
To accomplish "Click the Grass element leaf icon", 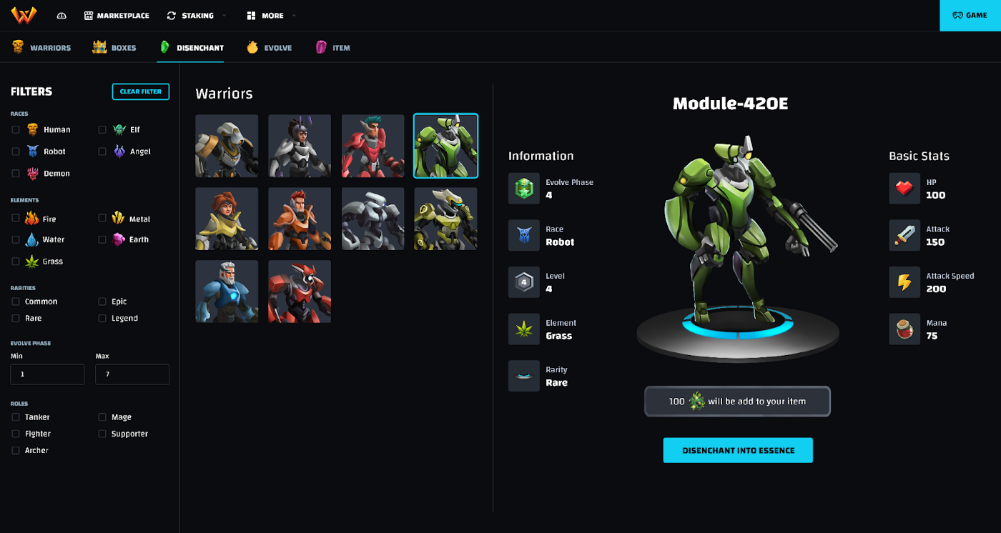I will coord(524,329).
